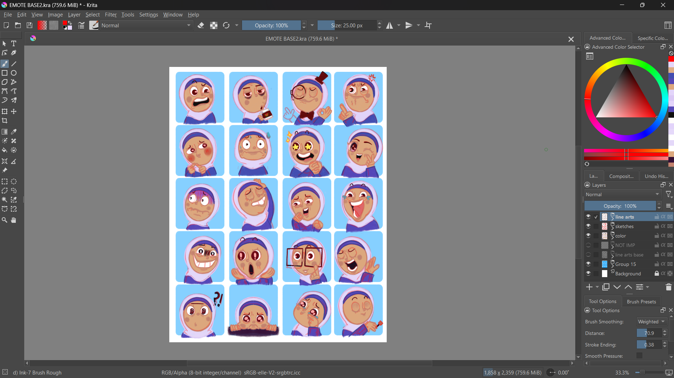
Task: Select the Color Sampler eyedropper tool
Action: (x=14, y=132)
